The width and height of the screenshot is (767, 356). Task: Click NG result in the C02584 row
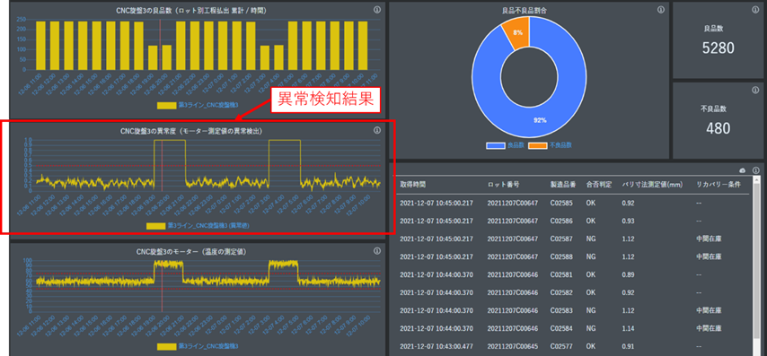tap(590, 328)
